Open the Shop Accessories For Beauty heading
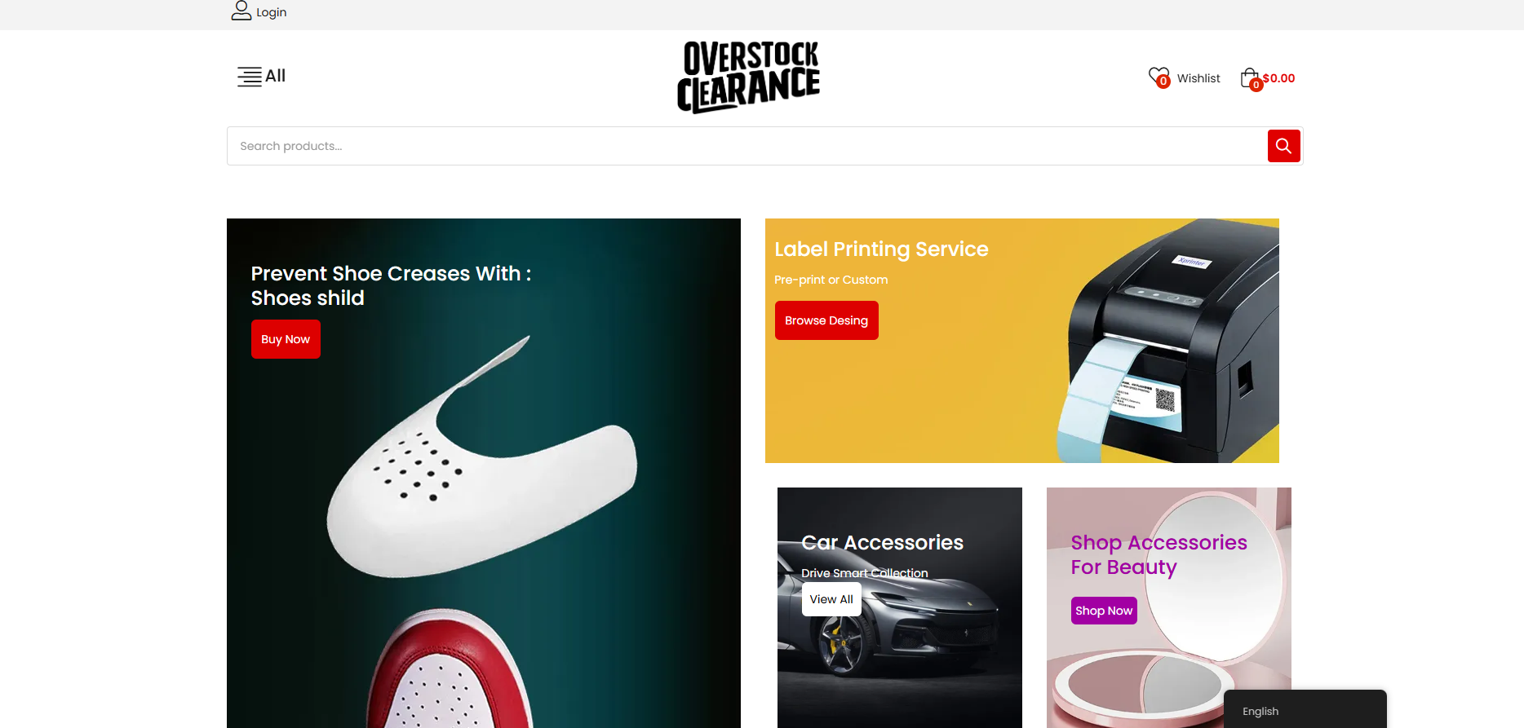Viewport: 1524px width, 728px height. tap(1159, 554)
